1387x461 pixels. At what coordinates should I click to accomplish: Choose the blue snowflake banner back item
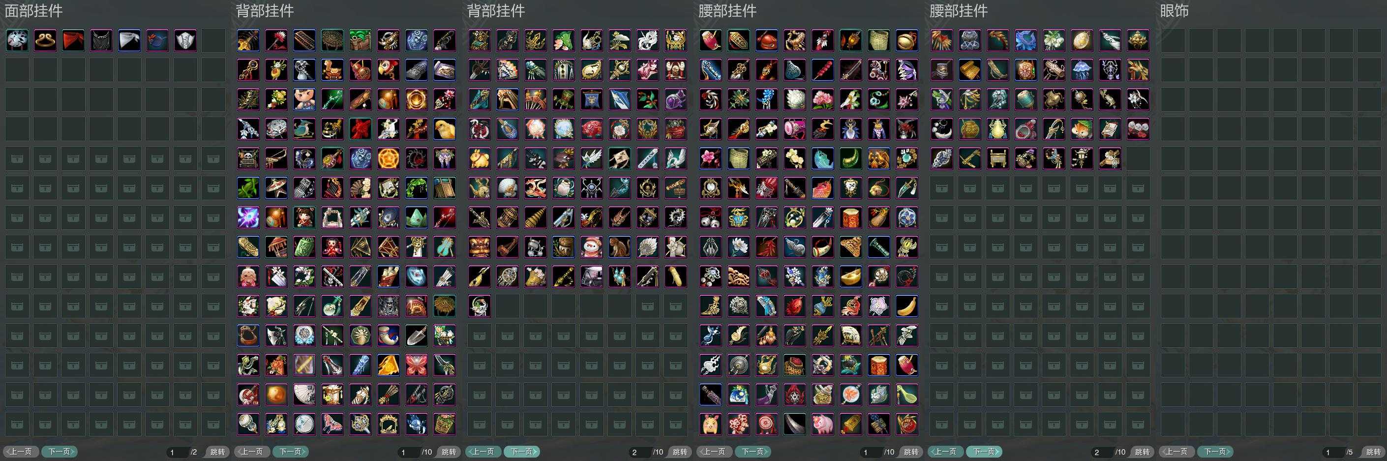pyautogui.click(x=592, y=100)
